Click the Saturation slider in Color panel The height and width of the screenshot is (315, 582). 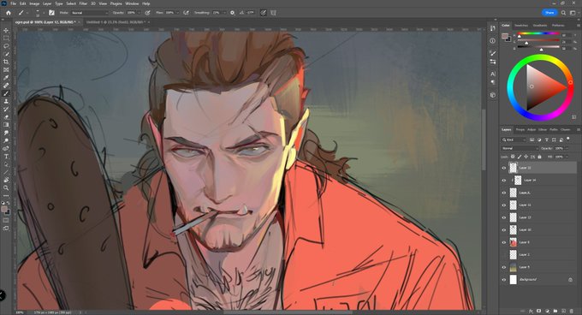(538, 40)
